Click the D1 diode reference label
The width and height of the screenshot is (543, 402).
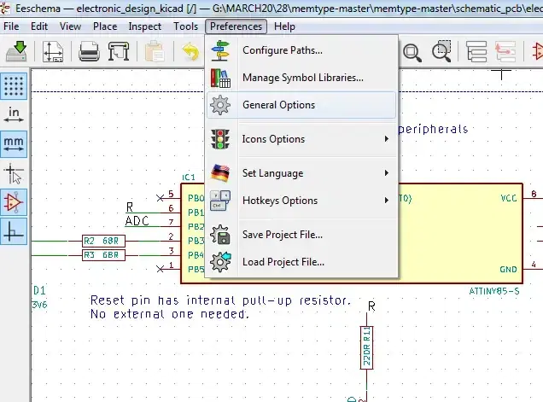(x=39, y=290)
